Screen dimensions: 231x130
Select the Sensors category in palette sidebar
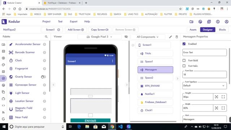3,78
